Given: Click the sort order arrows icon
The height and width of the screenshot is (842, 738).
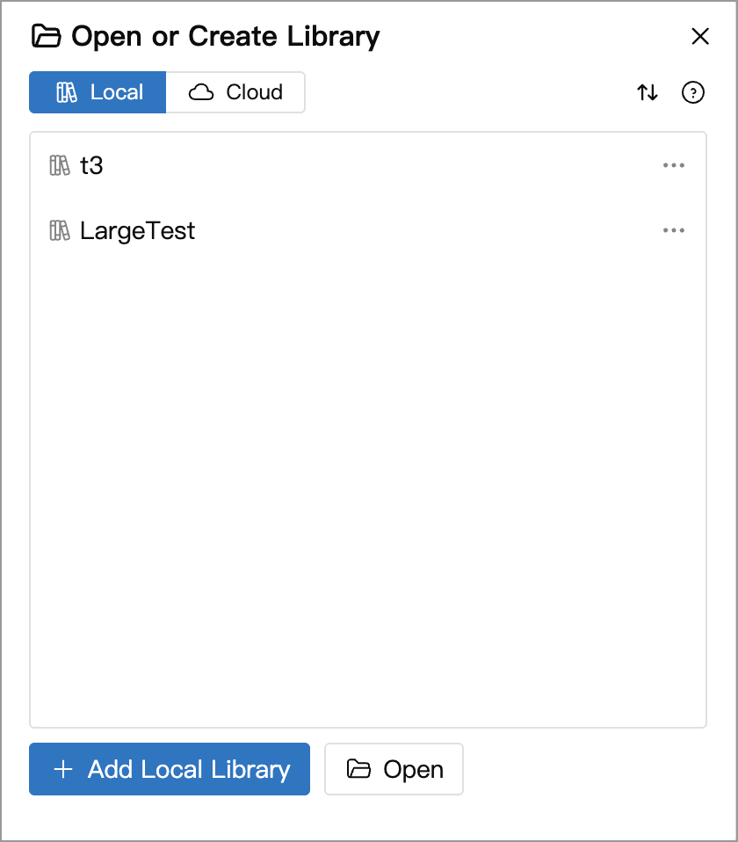Looking at the screenshot, I should pos(648,92).
